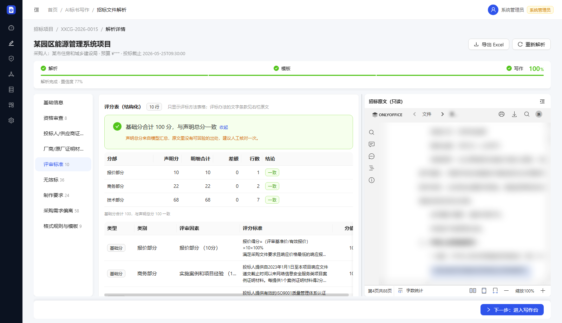Click the horizontal scrollbar under the scoring table
Image resolution: width=562 pixels, height=323 pixels.
point(227,295)
